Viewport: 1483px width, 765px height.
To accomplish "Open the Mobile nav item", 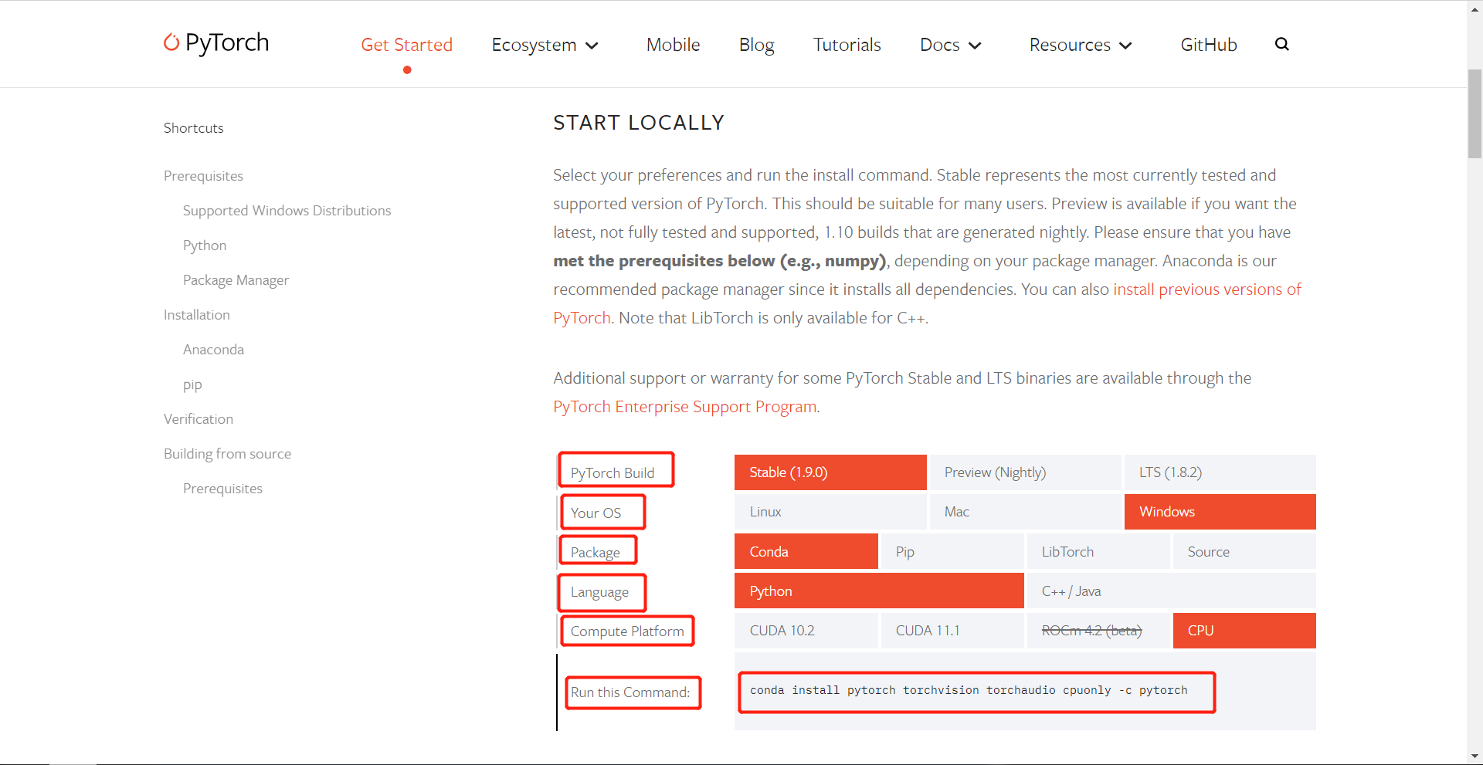I will (x=674, y=45).
